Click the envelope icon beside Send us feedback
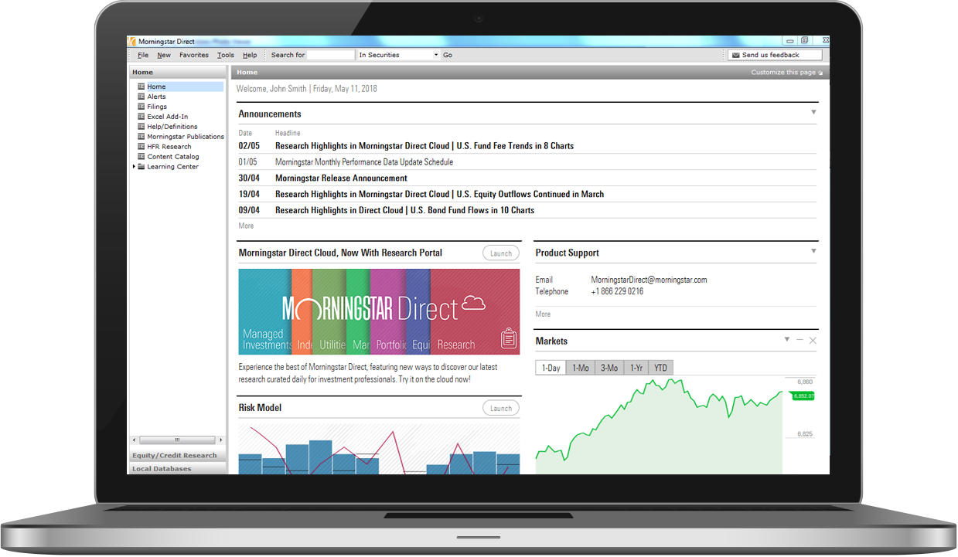This screenshot has width=958, height=557. pos(735,55)
